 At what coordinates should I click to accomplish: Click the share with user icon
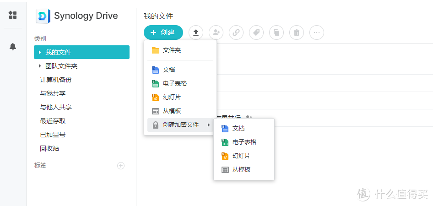[216, 33]
